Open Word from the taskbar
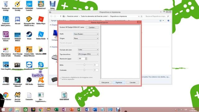Screen dimensions: 199x112 click(95, 110)
